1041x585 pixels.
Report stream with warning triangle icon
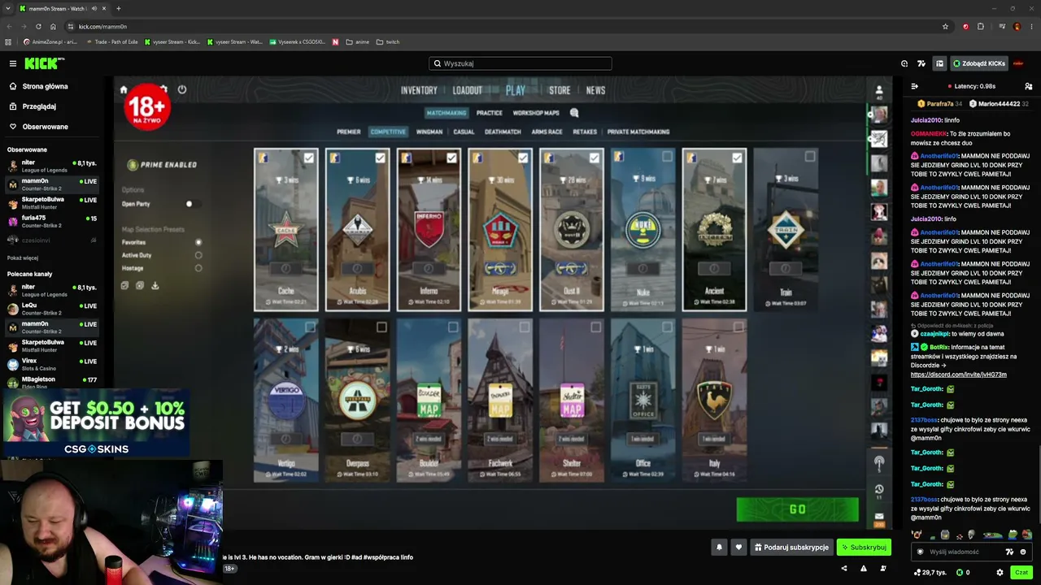click(x=864, y=569)
